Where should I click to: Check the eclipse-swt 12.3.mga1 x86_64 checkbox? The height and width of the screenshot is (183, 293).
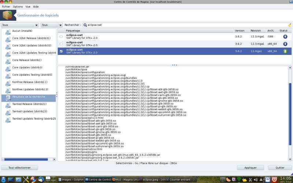click(61, 44)
